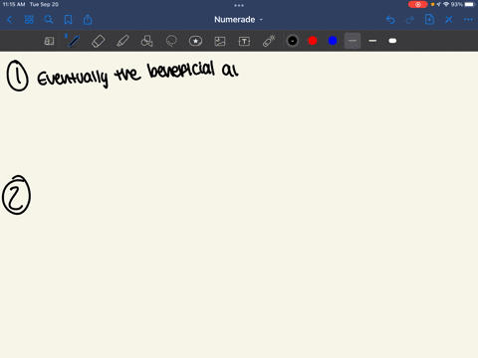This screenshot has height=358, width=478.
Task: Select the medium stroke width
Action: point(372,41)
